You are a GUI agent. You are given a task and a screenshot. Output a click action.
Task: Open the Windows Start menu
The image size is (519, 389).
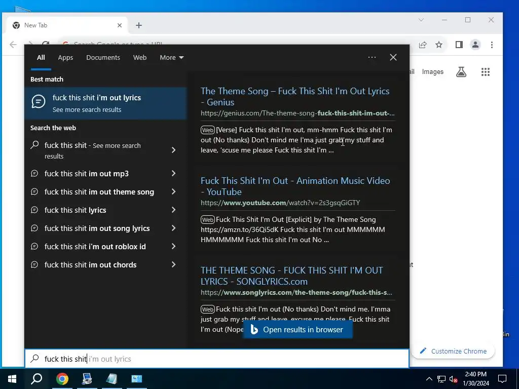coord(12,379)
